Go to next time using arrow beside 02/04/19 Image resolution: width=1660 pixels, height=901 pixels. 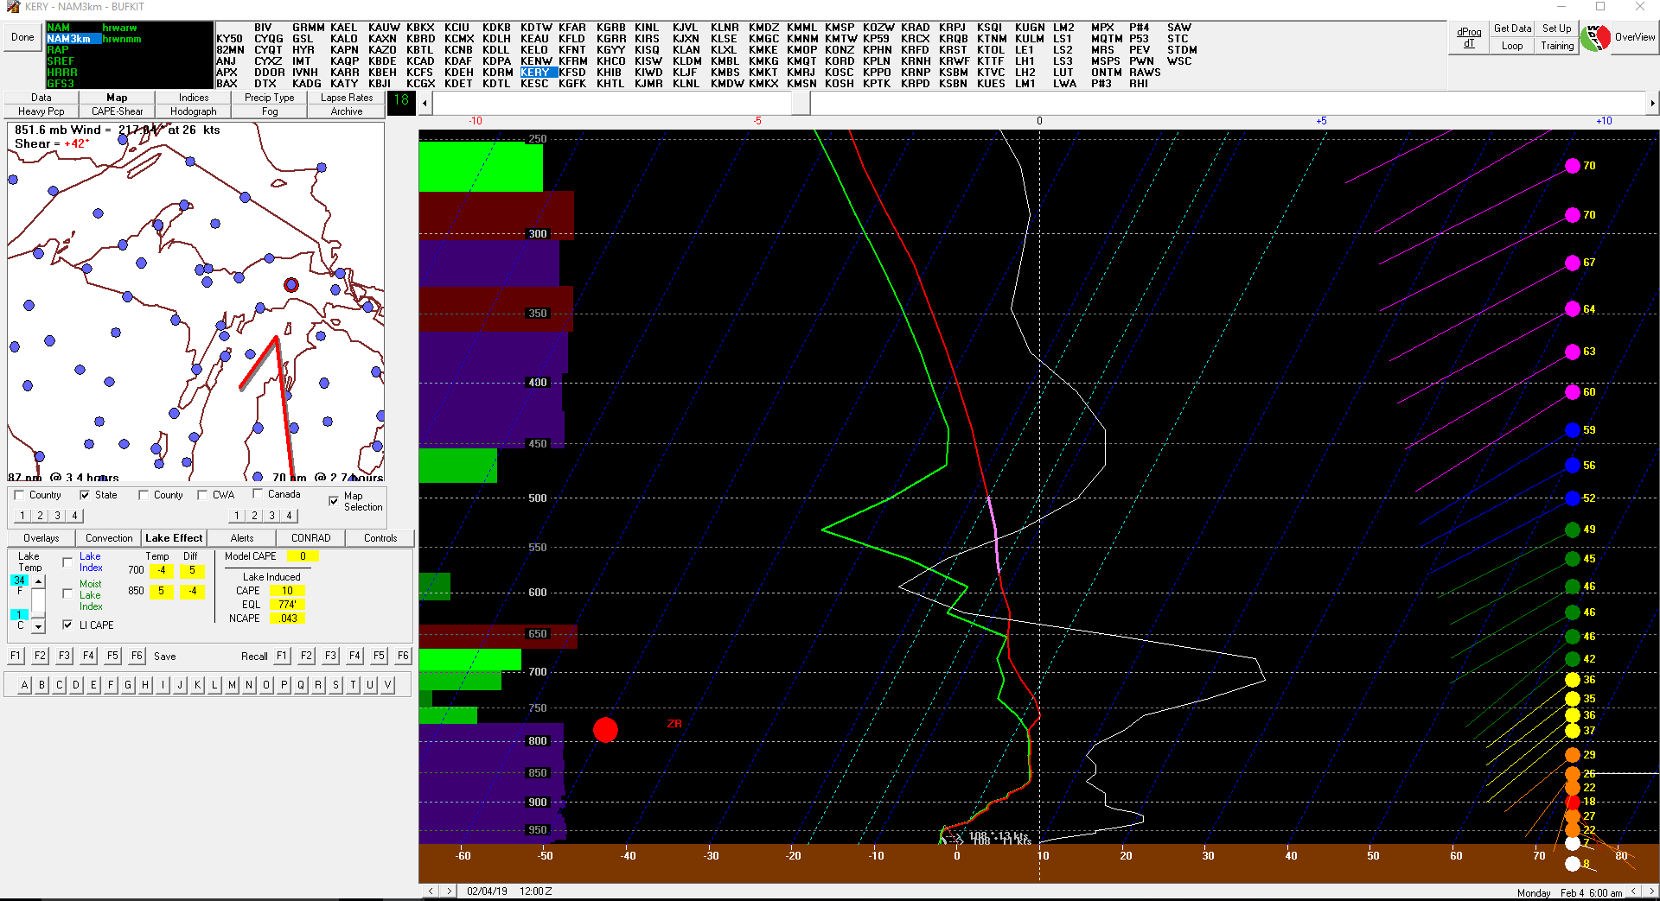pyautogui.click(x=449, y=891)
